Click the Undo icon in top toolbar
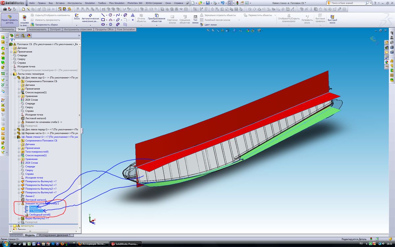Screen dimensions: 395x247 (223, 3)
